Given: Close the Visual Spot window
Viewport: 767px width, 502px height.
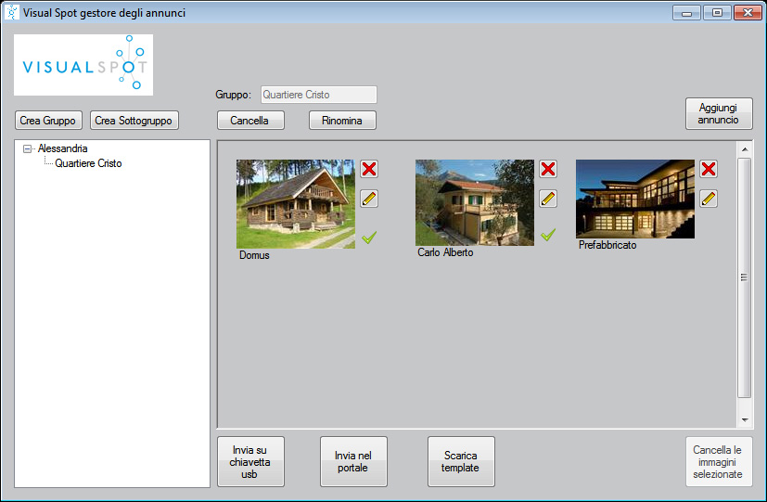Looking at the screenshot, I should tap(748, 13).
